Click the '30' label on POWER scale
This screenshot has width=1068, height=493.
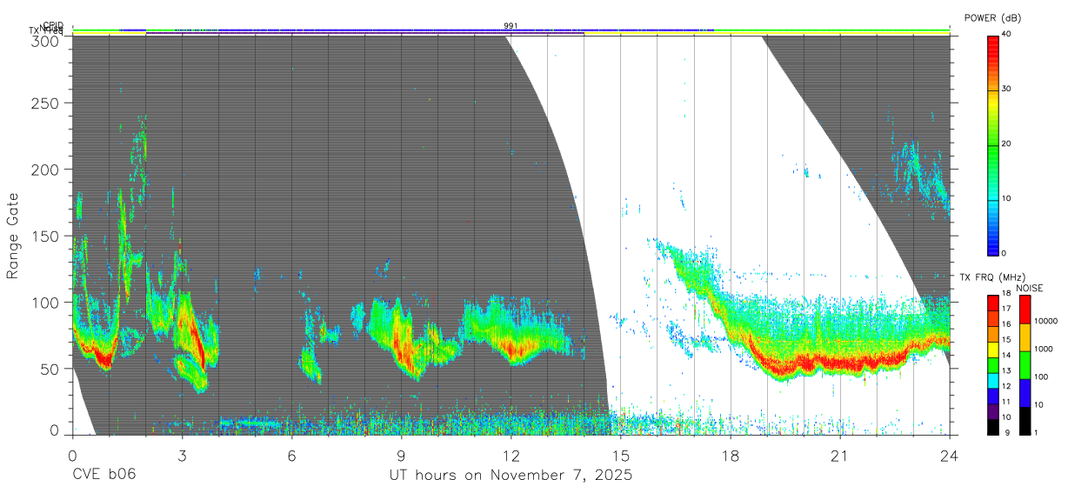[1008, 89]
